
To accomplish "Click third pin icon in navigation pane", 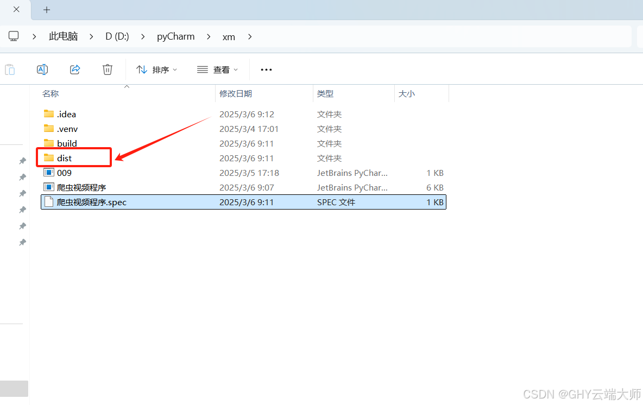I will pyautogui.click(x=23, y=193).
